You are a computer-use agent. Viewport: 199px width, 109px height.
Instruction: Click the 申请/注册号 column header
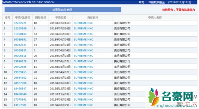click(x=23, y=17)
